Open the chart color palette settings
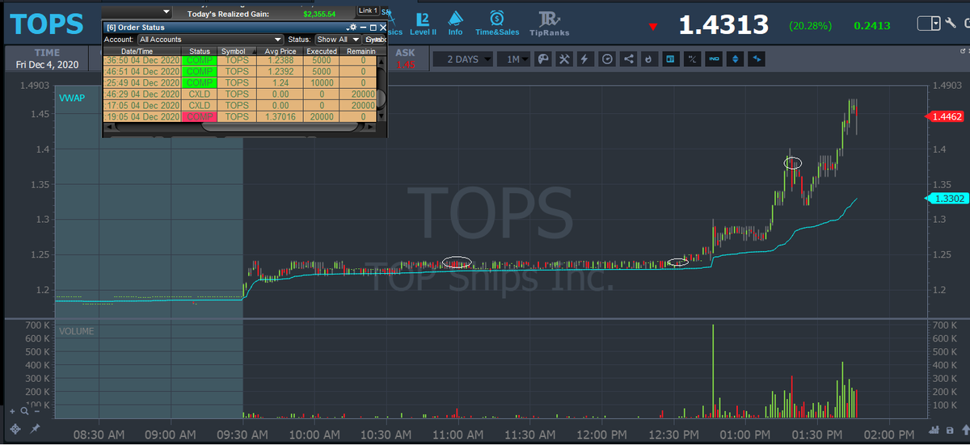970x445 pixels. pyautogui.click(x=543, y=59)
